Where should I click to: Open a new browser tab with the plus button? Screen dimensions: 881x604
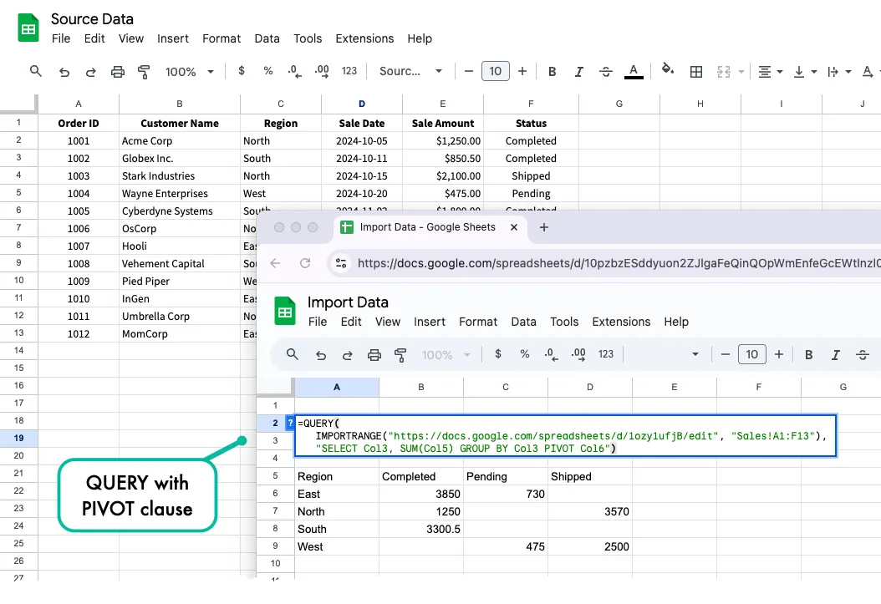pyautogui.click(x=544, y=226)
